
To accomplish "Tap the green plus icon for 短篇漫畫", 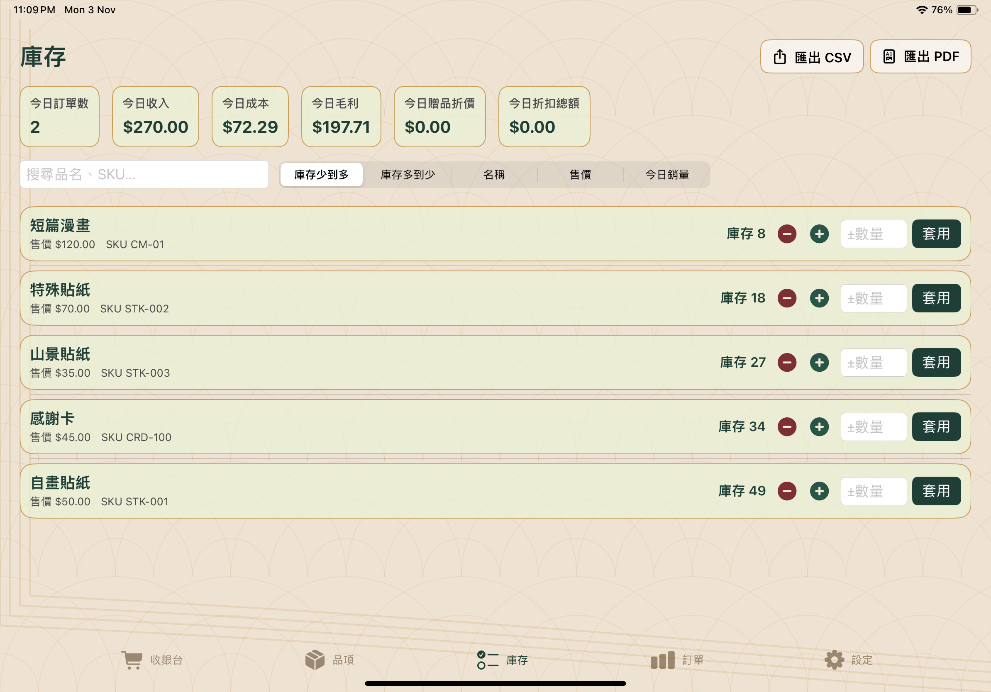I will (x=819, y=234).
